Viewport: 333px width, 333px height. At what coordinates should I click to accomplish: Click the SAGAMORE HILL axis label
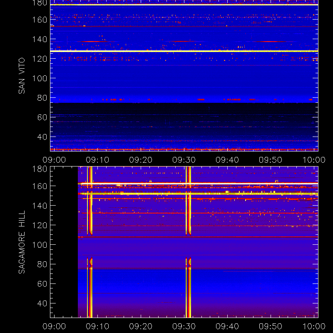(22, 242)
